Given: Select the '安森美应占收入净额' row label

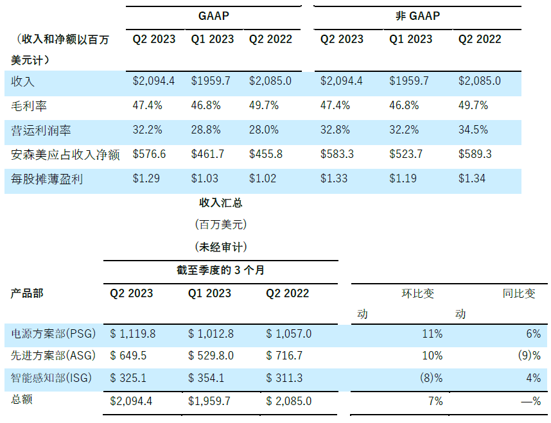Looking at the screenshot, I should [66, 155].
